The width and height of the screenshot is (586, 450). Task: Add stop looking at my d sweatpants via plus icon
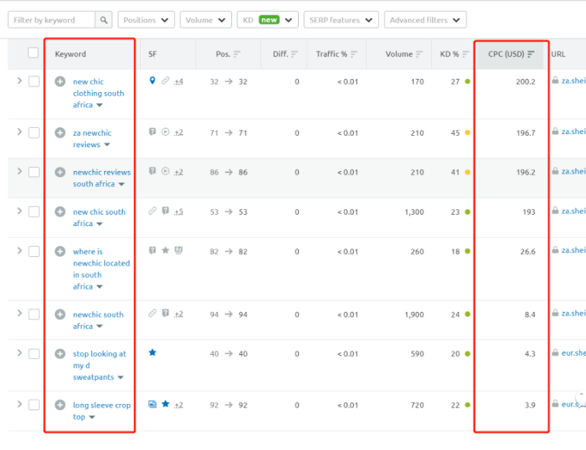click(x=60, y=353)
